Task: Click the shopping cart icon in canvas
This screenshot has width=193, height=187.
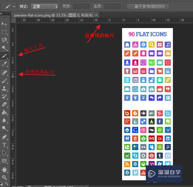Action: [160, 71]
